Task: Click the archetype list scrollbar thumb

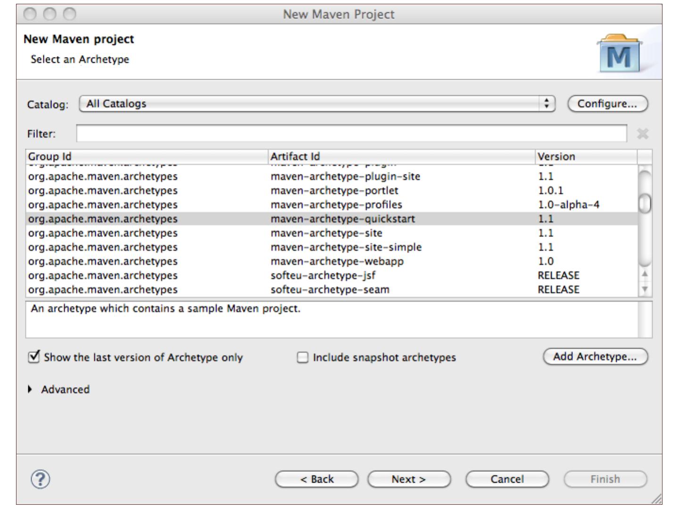Action: (645, 204)
